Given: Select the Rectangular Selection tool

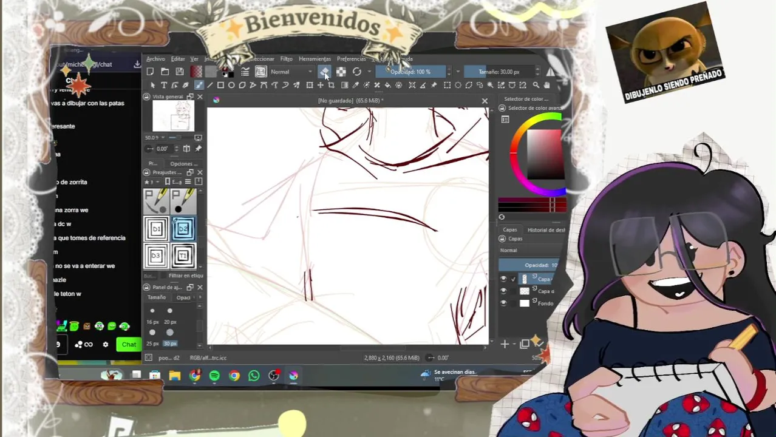Looking at the screenshot, I should coord(447,85).
